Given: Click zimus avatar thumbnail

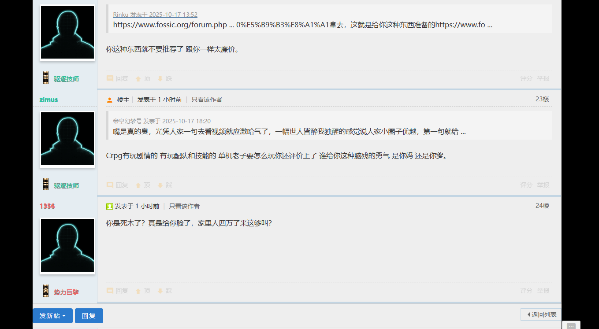Looking at the screenshot, I should tap(67, 139).
